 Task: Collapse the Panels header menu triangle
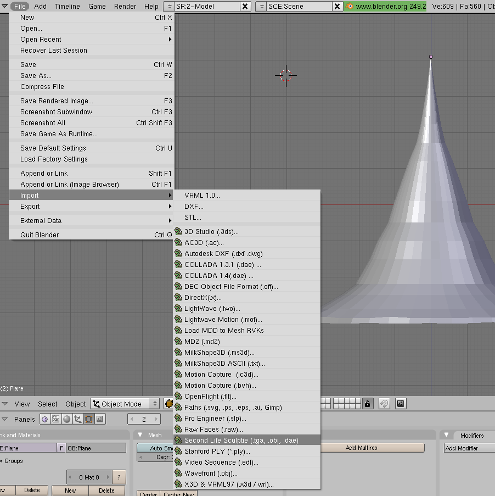click(5, 419)
